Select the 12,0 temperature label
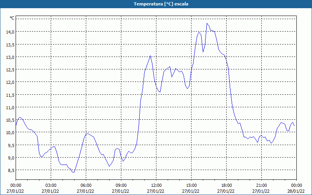 [11, 82]
